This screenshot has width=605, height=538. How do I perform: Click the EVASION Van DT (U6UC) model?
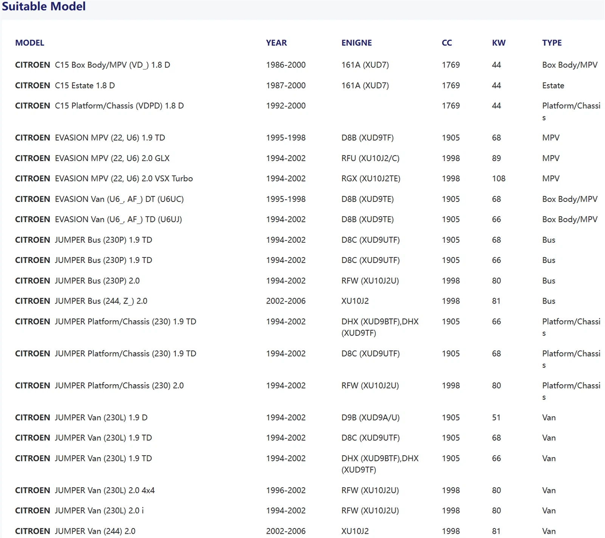(119, 199)
